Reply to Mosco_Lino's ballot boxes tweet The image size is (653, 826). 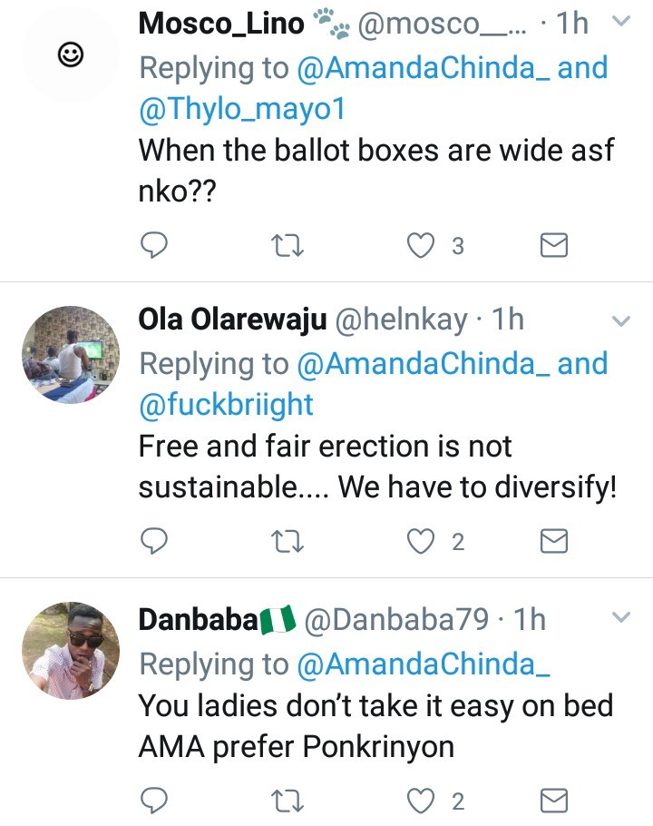[154, 245]
